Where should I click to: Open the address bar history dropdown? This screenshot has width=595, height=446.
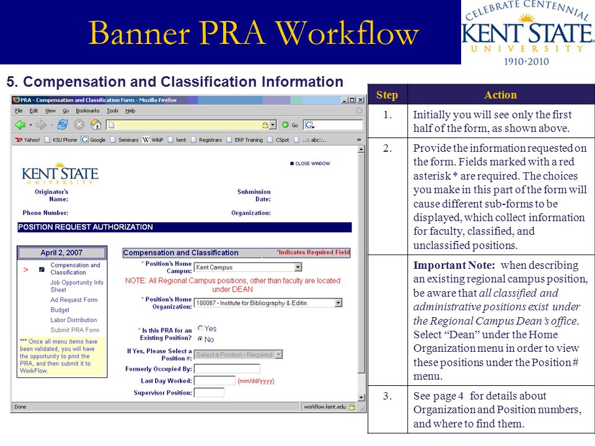pos(273,125)
